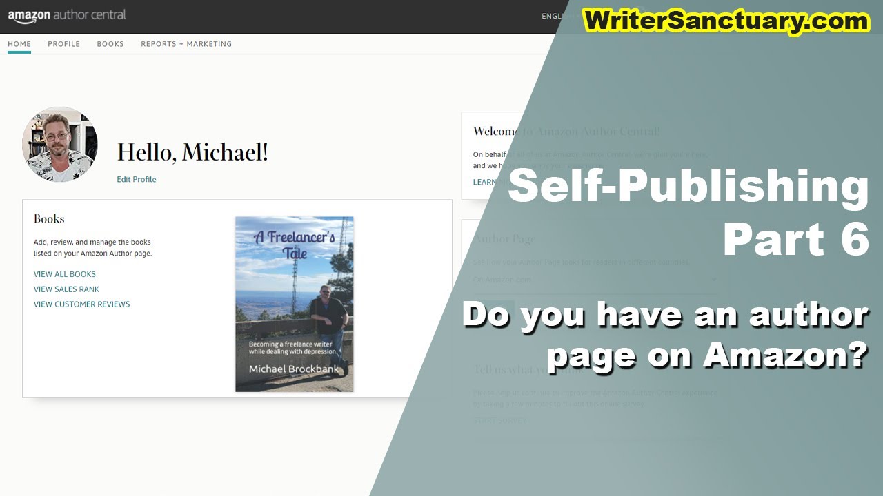The image size is (883, 496).
Task: Click the Books section heading
Action: 49,219
